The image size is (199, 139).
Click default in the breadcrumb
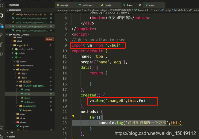[182, 10]
